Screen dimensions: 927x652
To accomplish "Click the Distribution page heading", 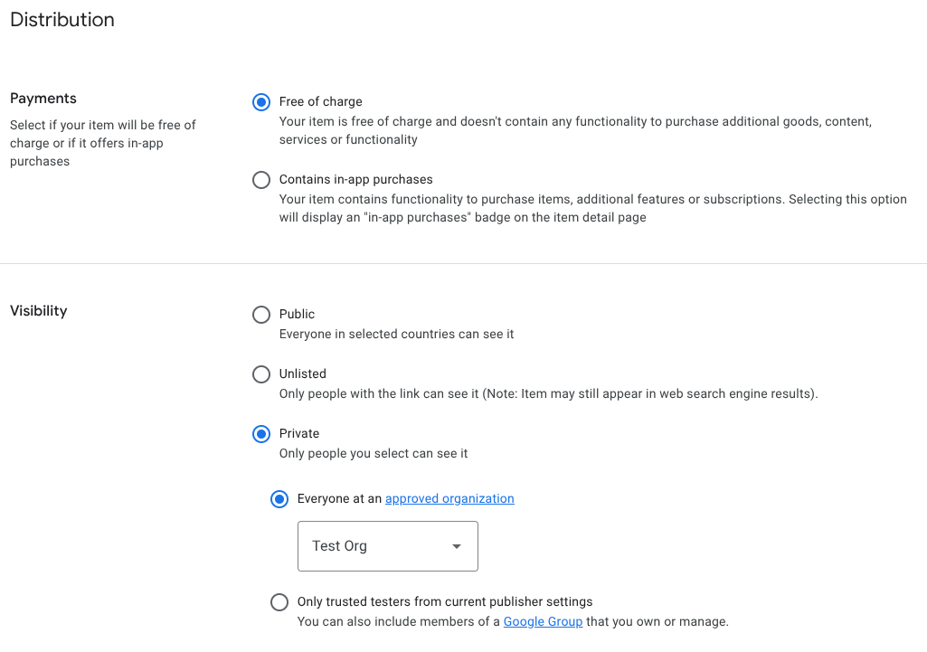I will point(61,19).
